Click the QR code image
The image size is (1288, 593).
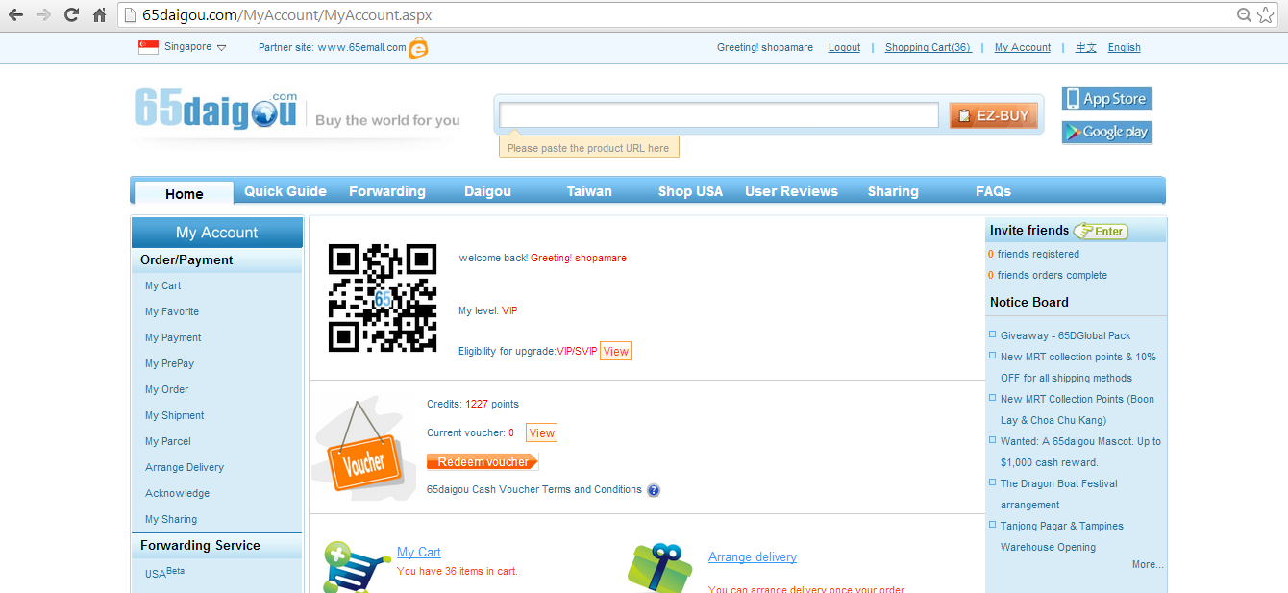tap(383, 298)
